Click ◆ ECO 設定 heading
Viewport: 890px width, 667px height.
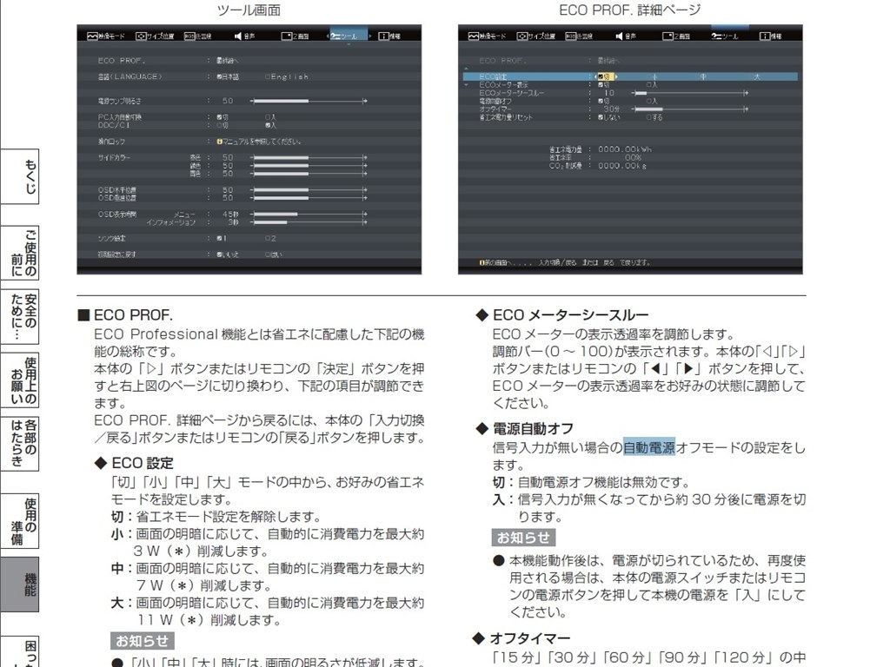(x=134, y=464)
